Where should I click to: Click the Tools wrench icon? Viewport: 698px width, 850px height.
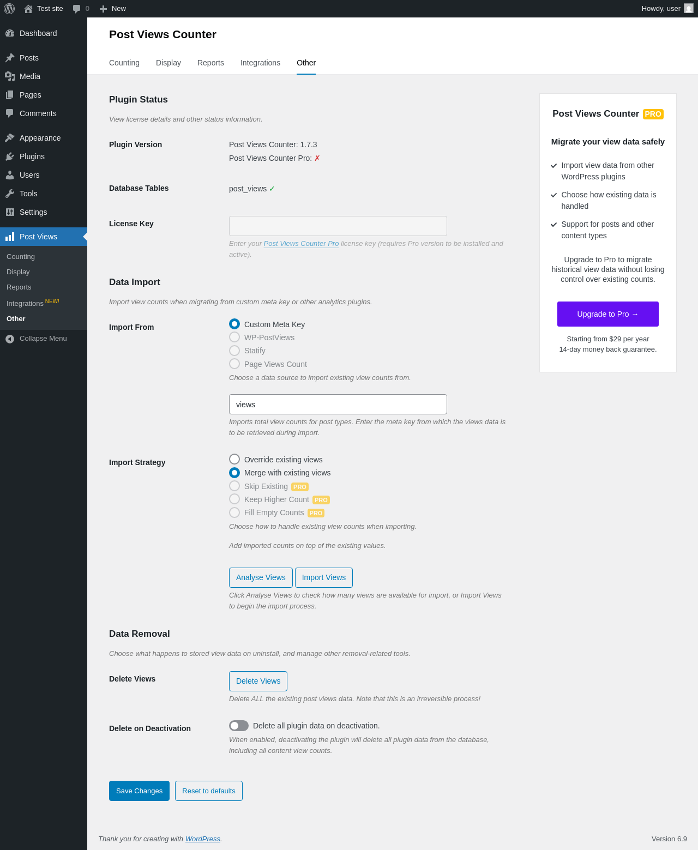[10, 194]
